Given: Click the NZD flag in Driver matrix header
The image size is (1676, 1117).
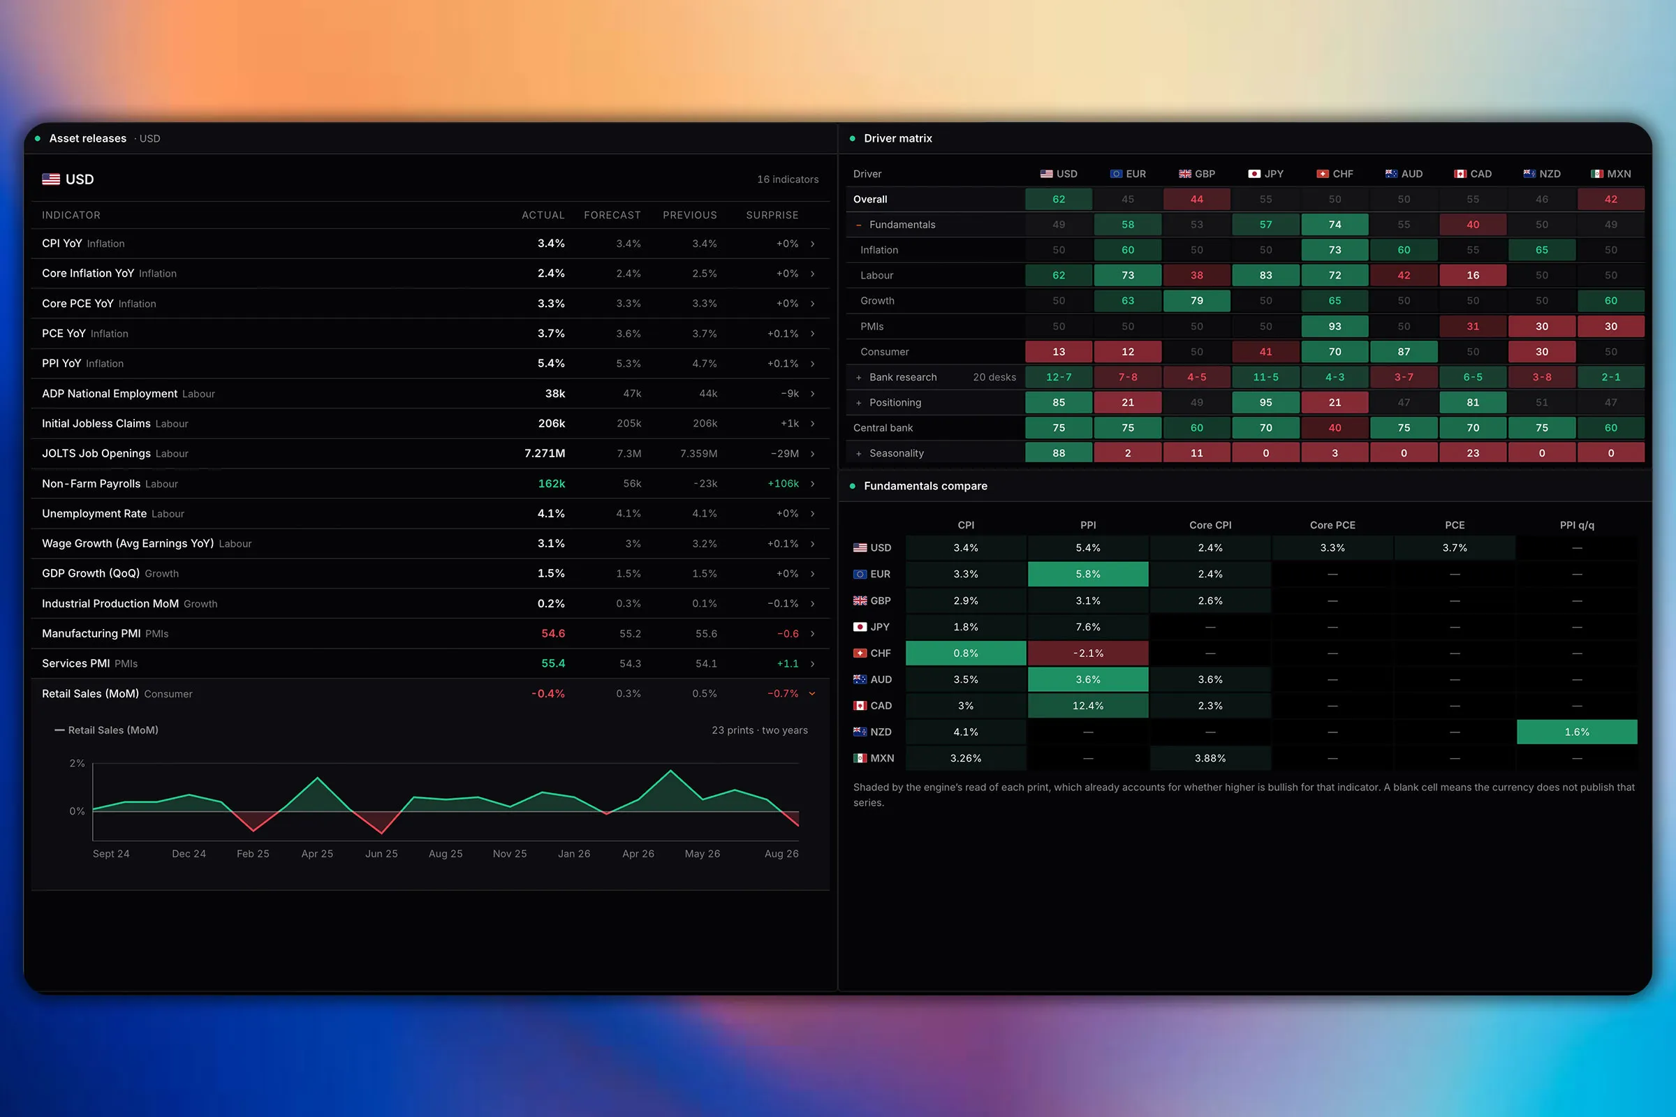Looking at the screenshot, I should tap(1529, 174).
